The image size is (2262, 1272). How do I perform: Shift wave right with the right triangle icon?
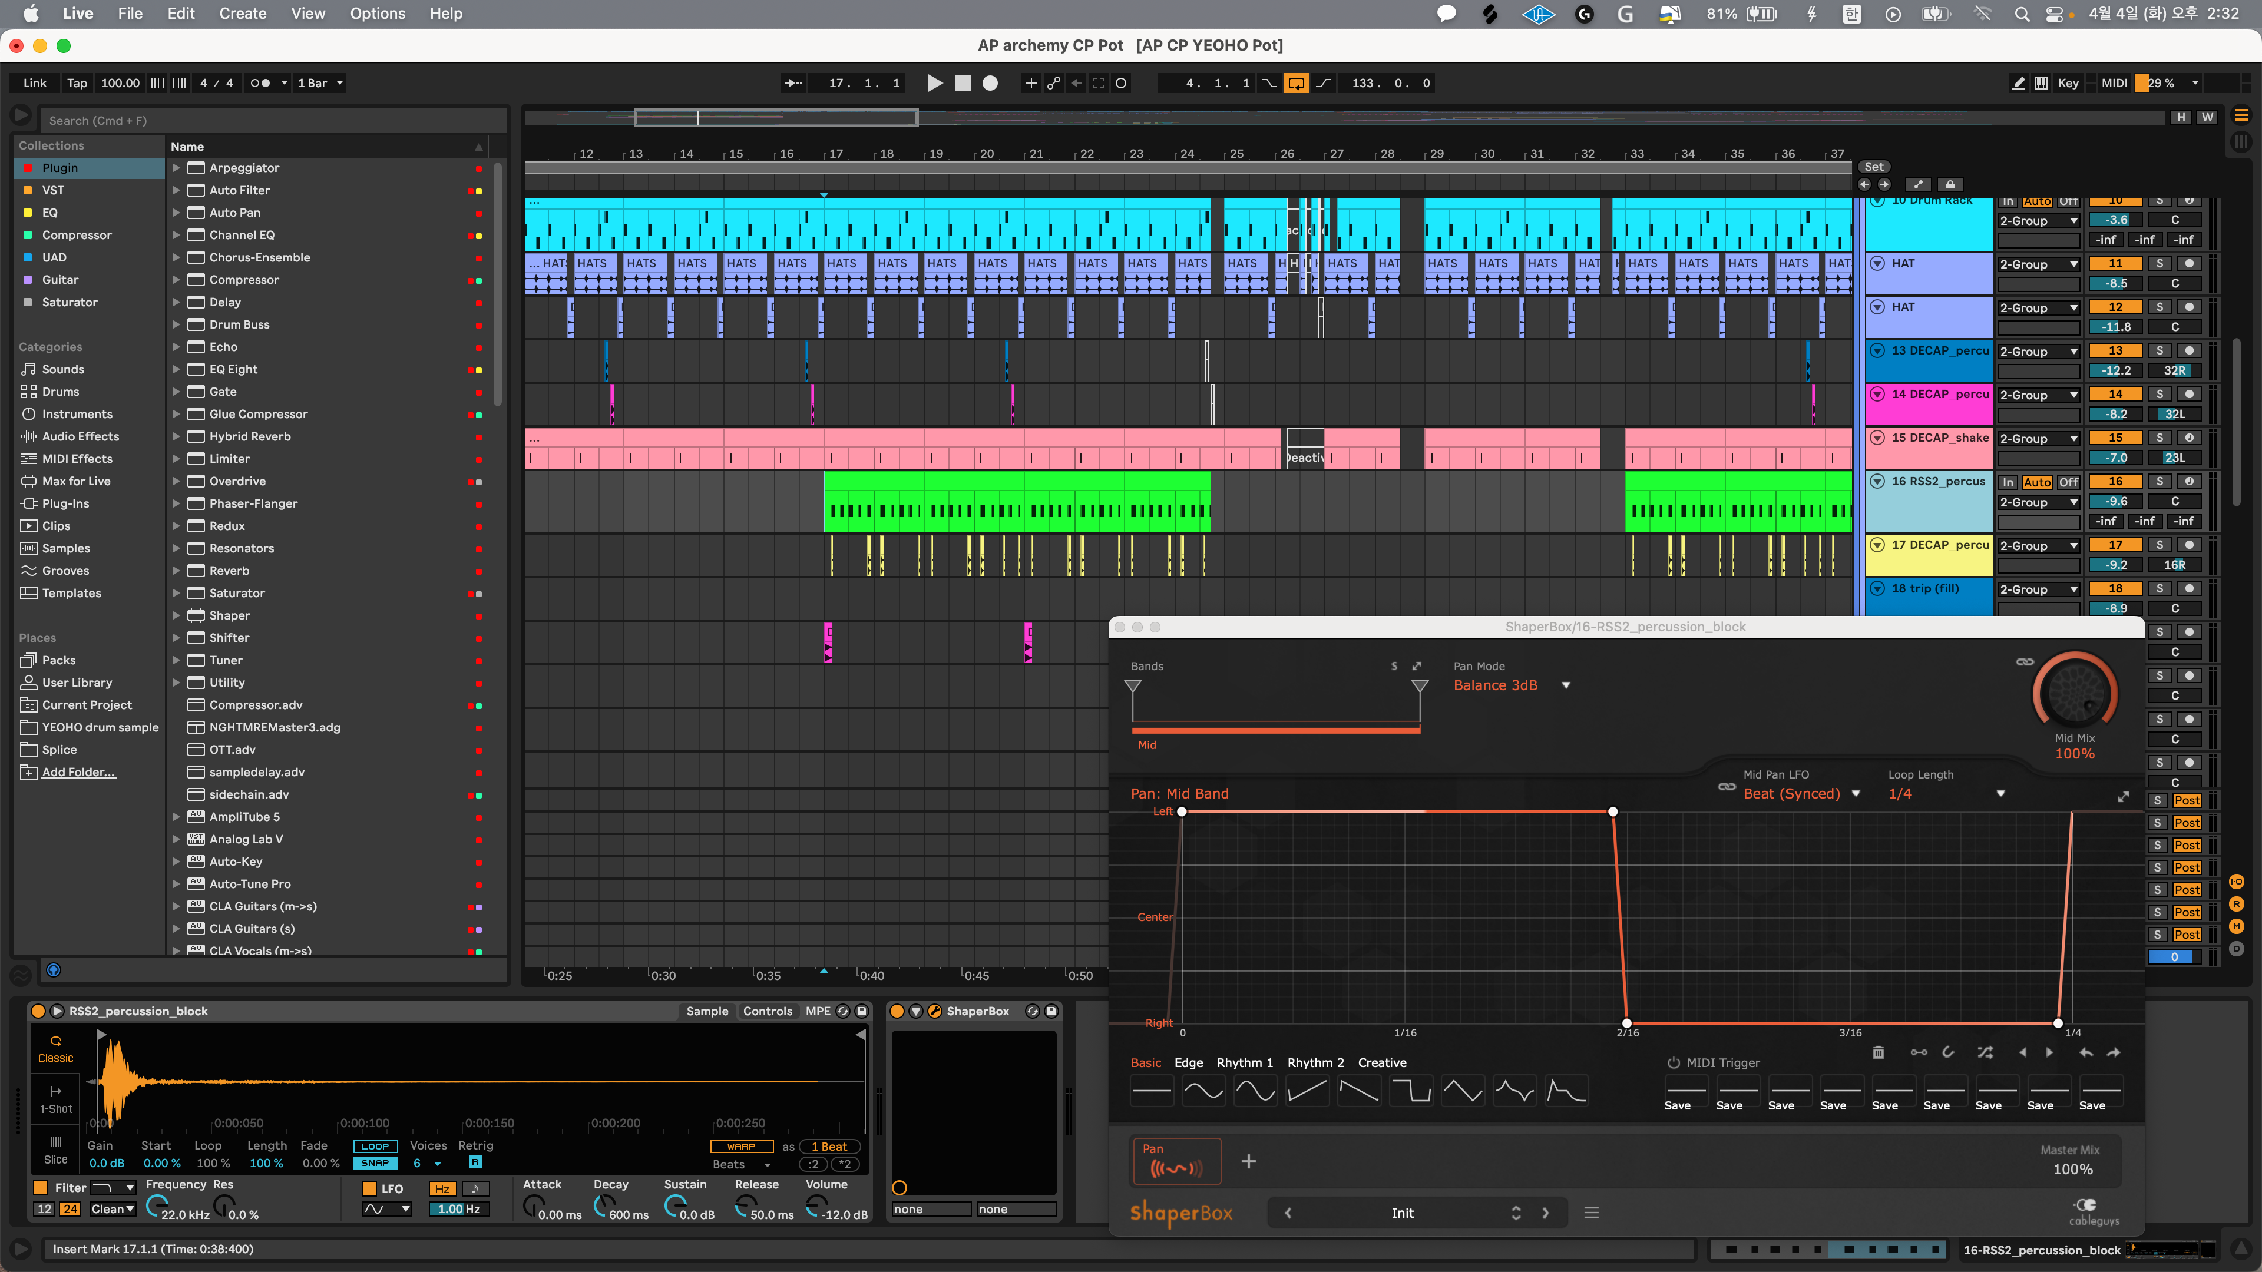coord(2049,1052)
